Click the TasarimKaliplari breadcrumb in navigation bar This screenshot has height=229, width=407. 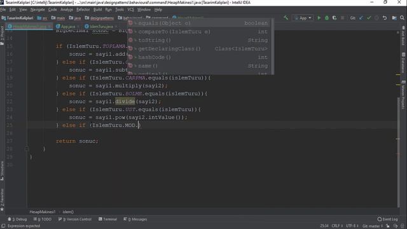pyautogui.click(x=17, y=18)
